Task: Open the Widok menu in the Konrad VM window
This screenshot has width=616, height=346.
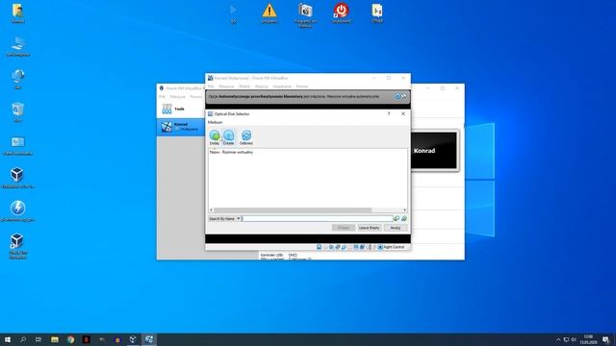Action: tap(244, 86)
